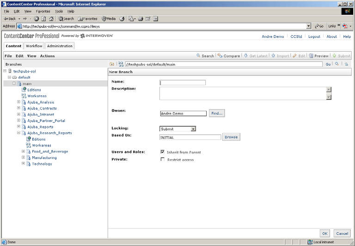This screenshot has width=355, height=246.
Task: Switch to Workflow tab
Action: tap(34, 46)
